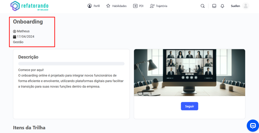259x133 pixels.
Task: Open search with the magnifying glass icon
Action: coord(203,6)
